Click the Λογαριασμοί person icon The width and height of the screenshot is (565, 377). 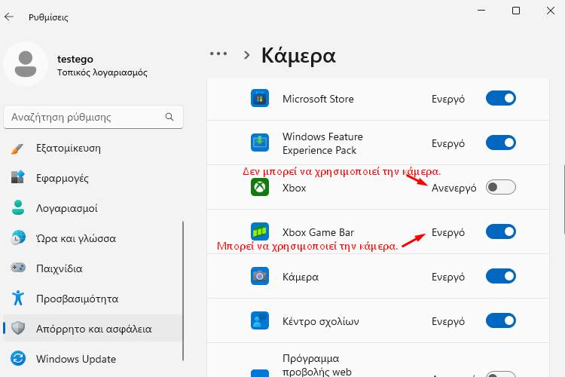17,208
